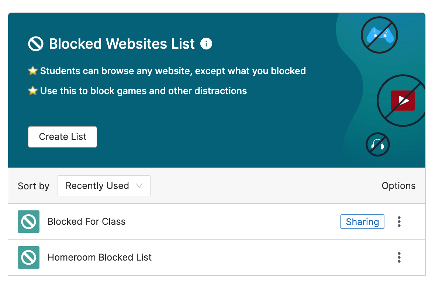Select the Homeroom Blocked List entry
The width and height of the screenshot is (439, 296).
[x=99, y=257]
